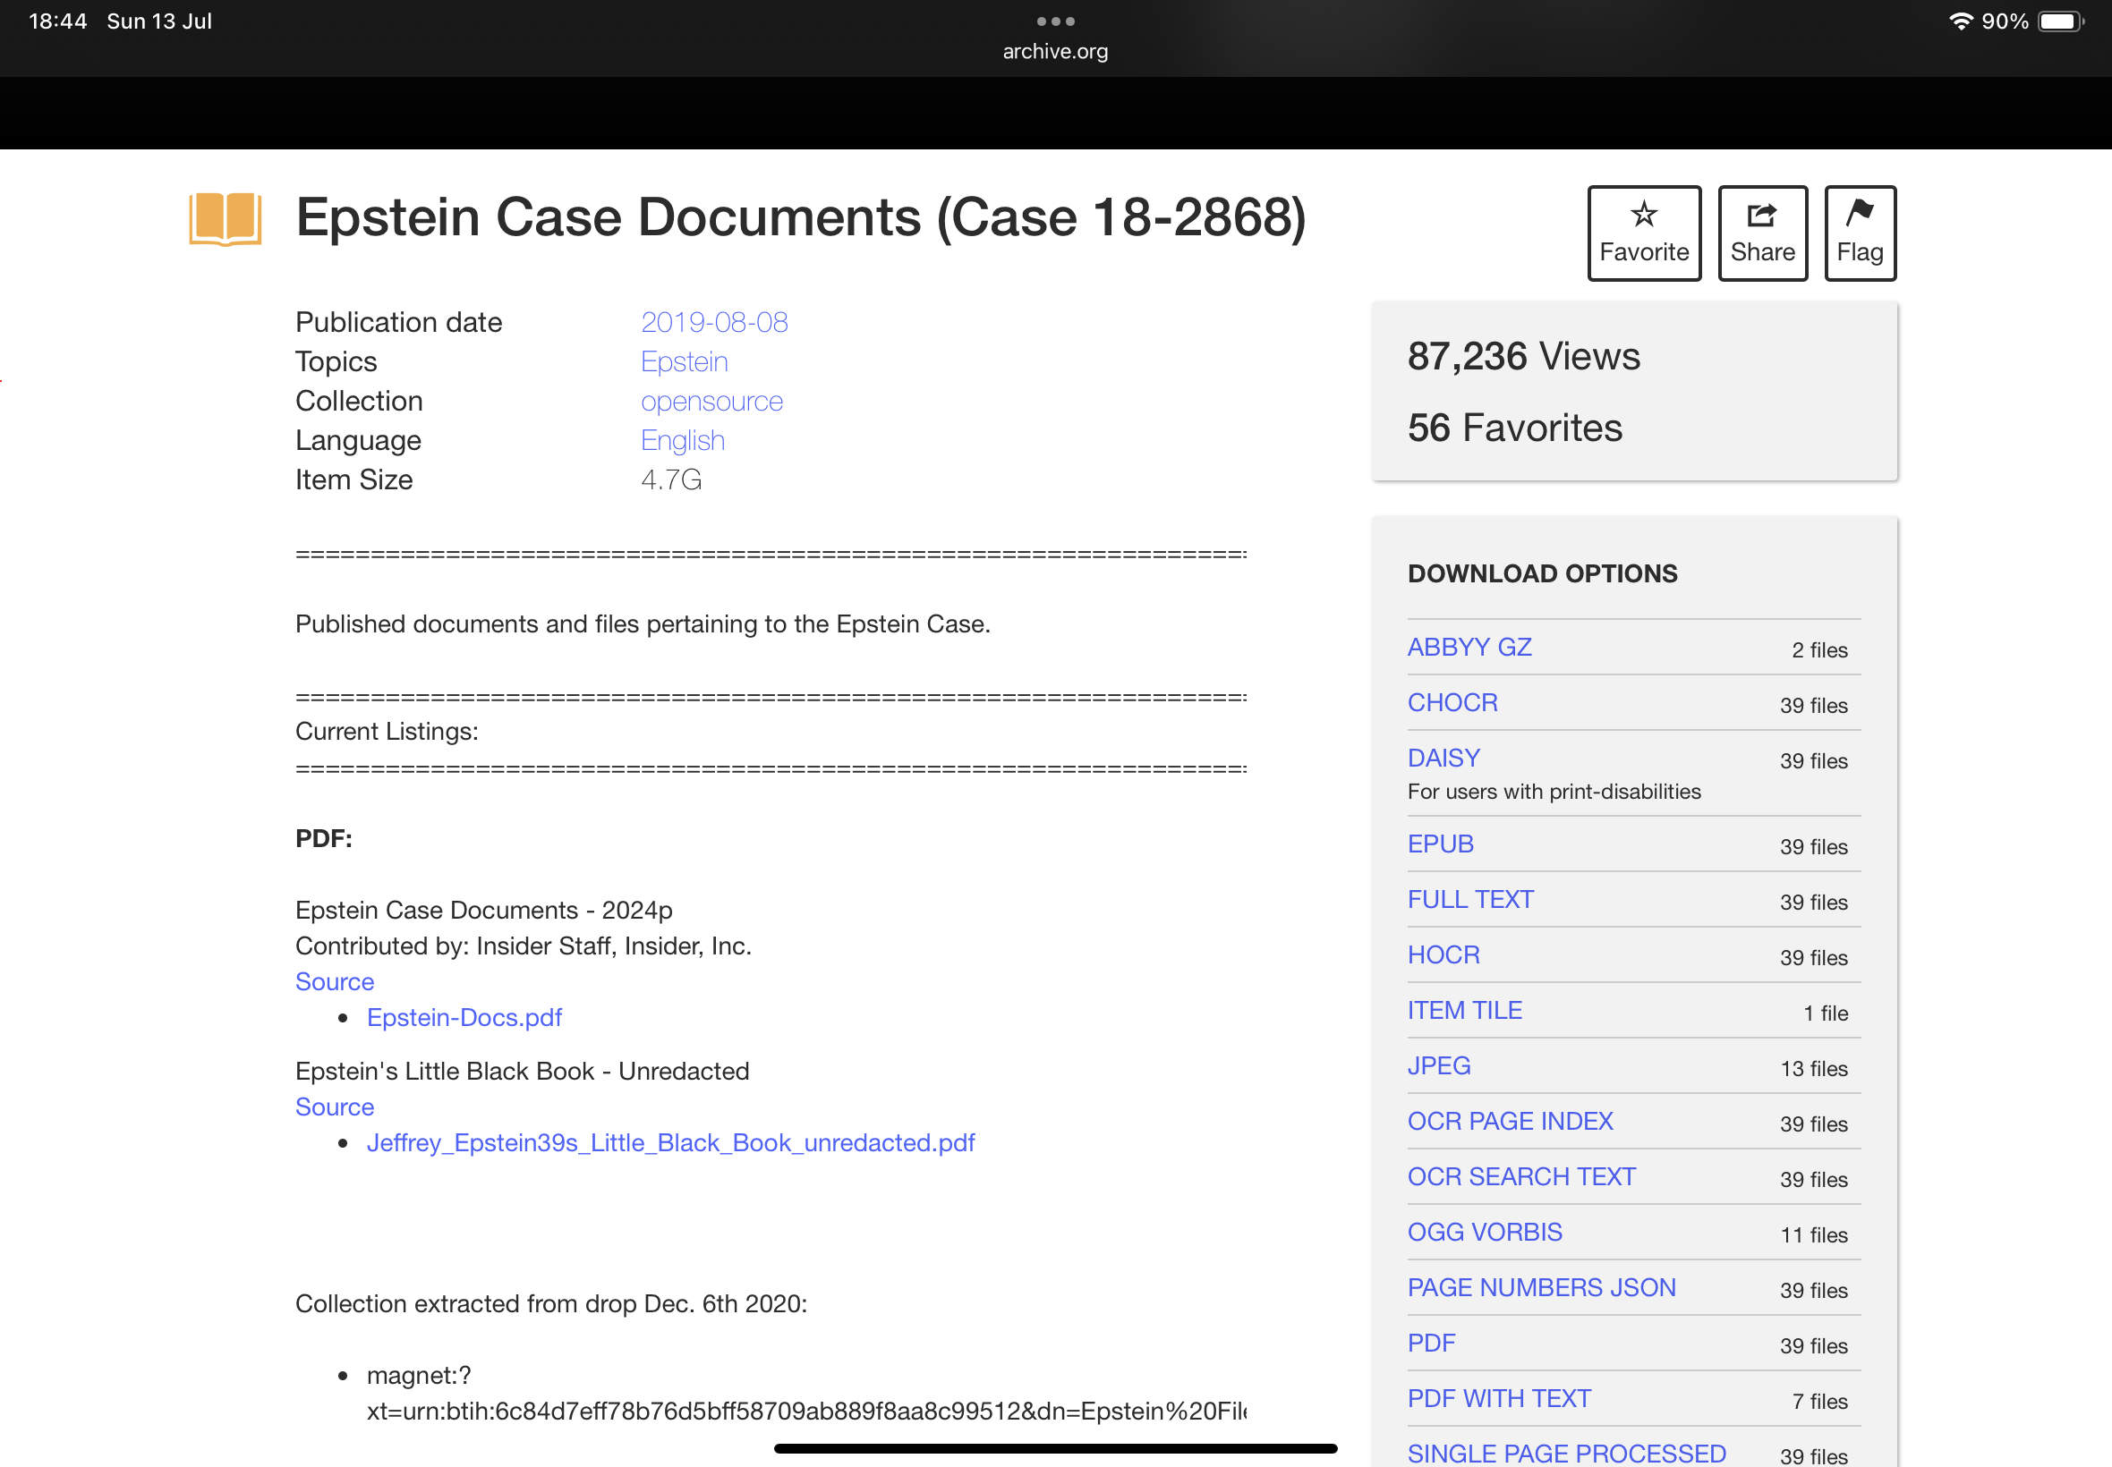
Task: Click the 'Sun 13 Jul' date
Action: [159, 21]
